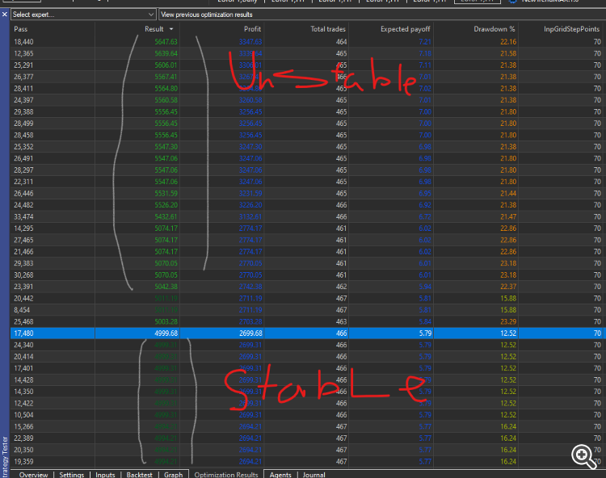This screenshot has width=606, height=478.
Task: Switch to the Settings tab
Action: 71,475
